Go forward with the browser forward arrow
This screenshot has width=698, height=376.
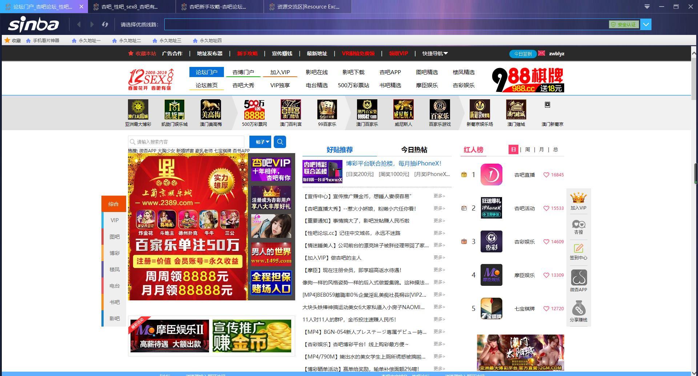pos(92,24)
